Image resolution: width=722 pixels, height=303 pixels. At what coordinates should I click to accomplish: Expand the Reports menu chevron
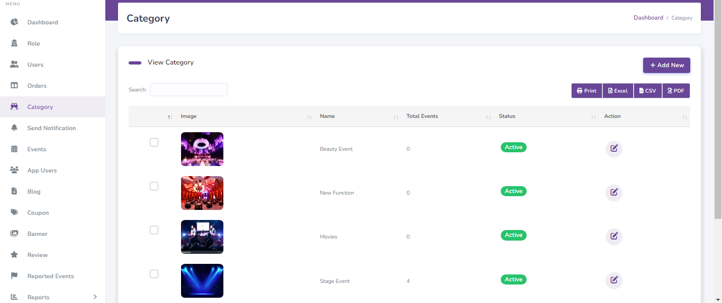[95, 297]
